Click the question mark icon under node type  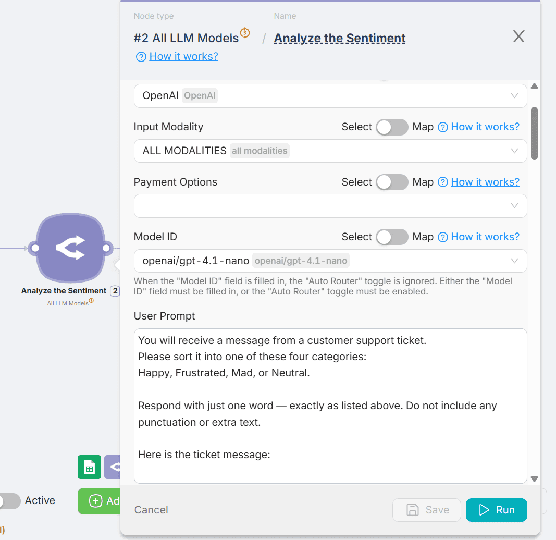(x=141, y=57)
